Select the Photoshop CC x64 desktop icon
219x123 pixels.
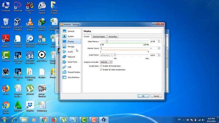coord(18,58)
